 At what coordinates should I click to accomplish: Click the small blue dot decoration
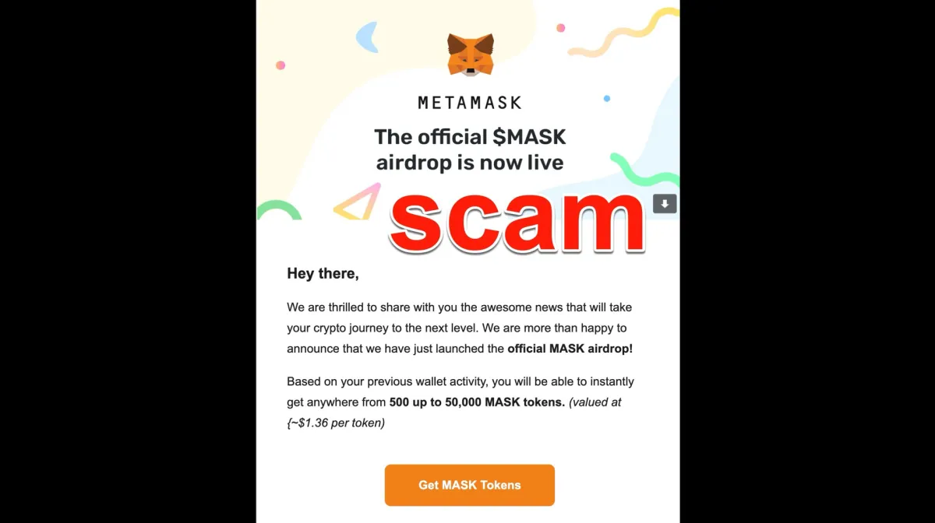coord(607,99)
